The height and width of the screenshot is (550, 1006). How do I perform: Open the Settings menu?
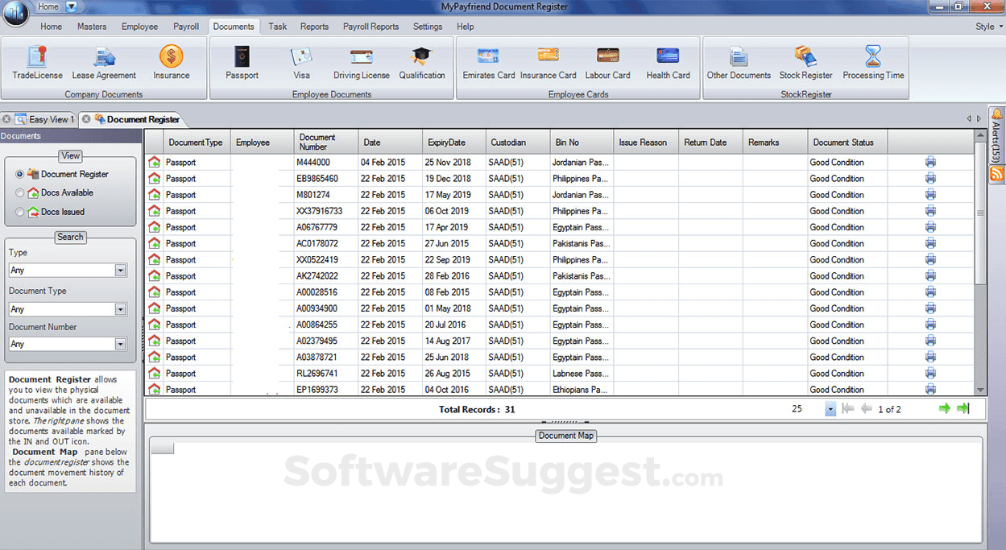tap(428, 27)
